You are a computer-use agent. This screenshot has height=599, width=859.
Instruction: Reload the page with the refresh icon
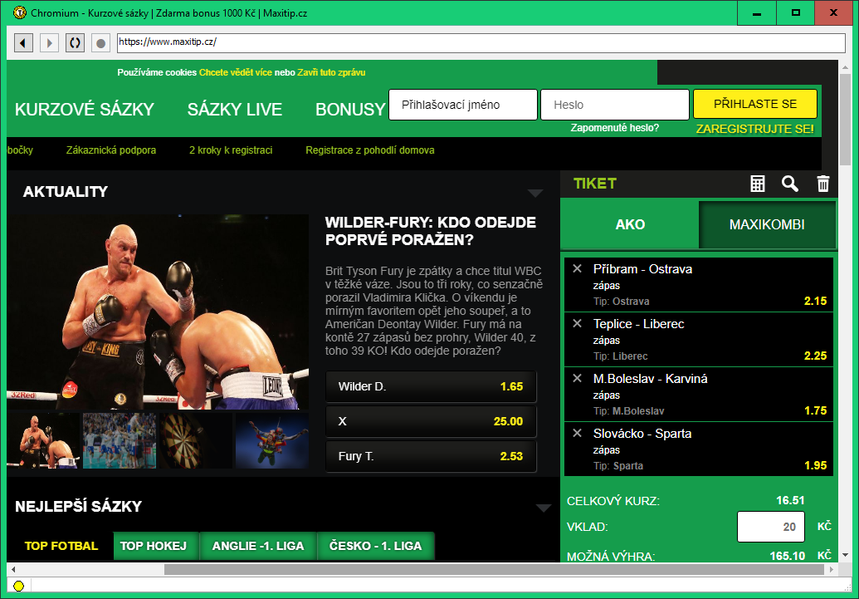tap(75, 43)
